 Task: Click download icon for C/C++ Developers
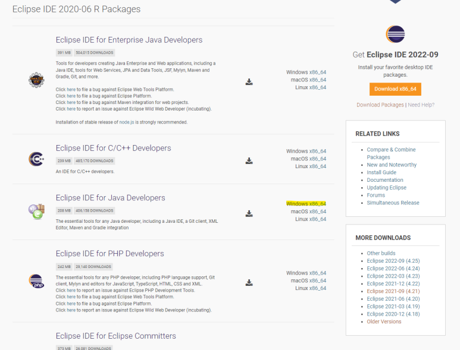point(249,161)
